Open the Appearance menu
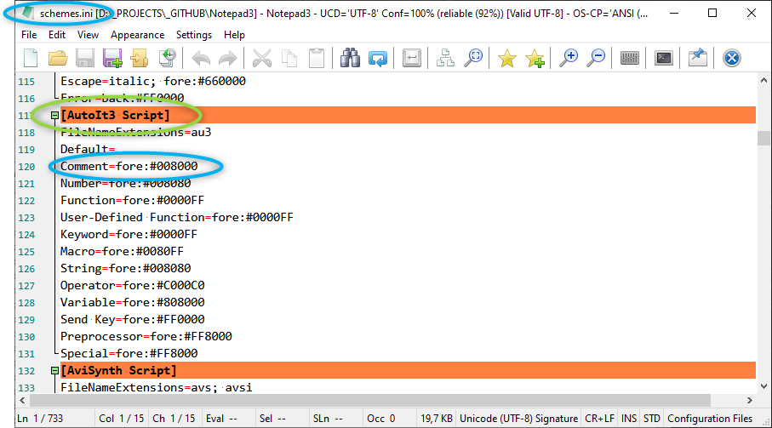The width and height of the screenshot is (772, 428). click(x=137, y=35)
